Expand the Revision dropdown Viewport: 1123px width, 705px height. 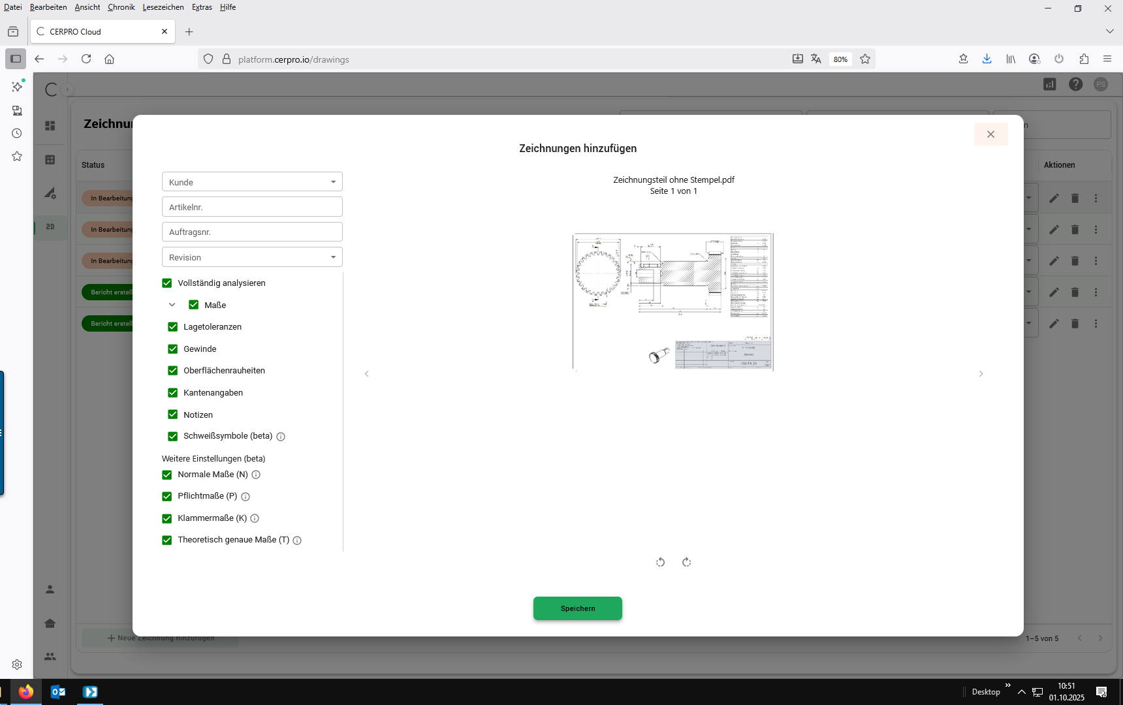click(252, 257)
